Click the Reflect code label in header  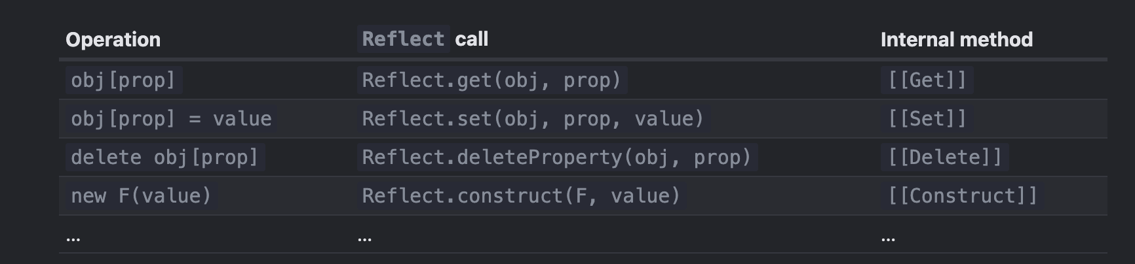pos(403,39)
